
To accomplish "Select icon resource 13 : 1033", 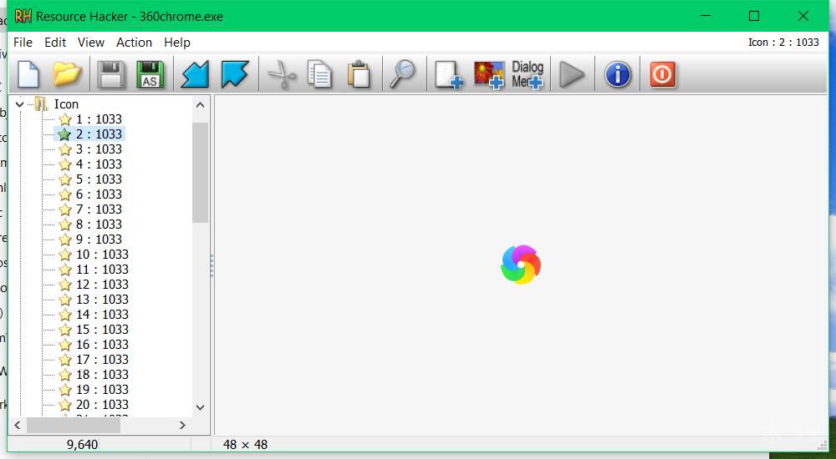I will [102, 300].
